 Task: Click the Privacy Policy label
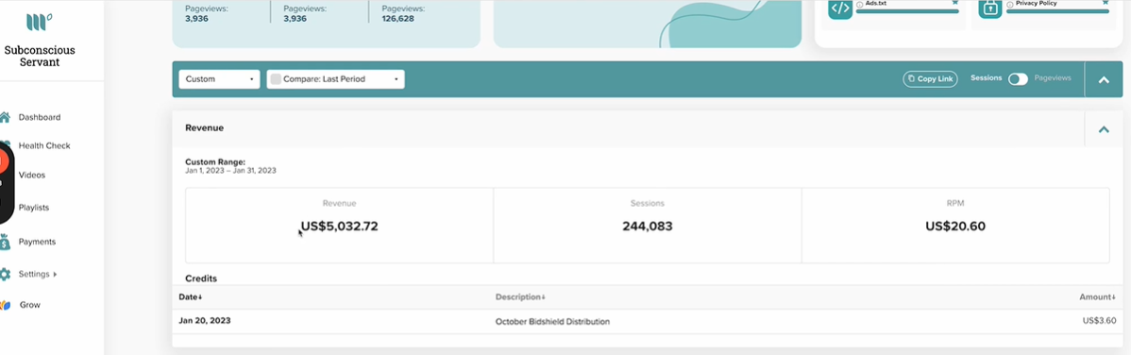pyautogui.click(x=1036, y=4)
